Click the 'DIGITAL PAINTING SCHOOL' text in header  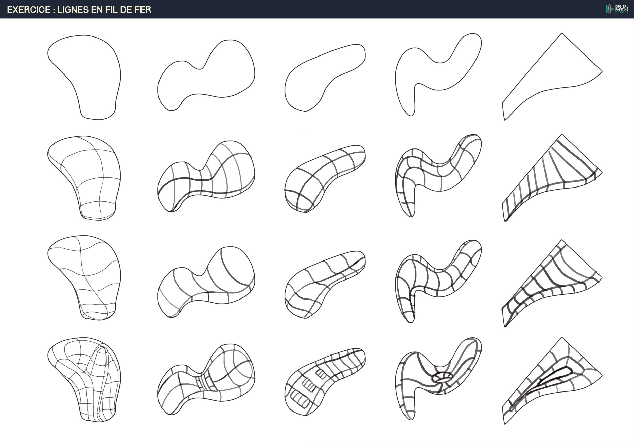pyautogui.click(x=622, y=9)
